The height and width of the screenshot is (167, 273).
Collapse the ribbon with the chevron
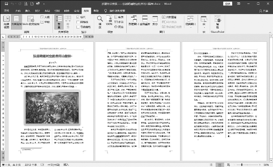[270, 32]
